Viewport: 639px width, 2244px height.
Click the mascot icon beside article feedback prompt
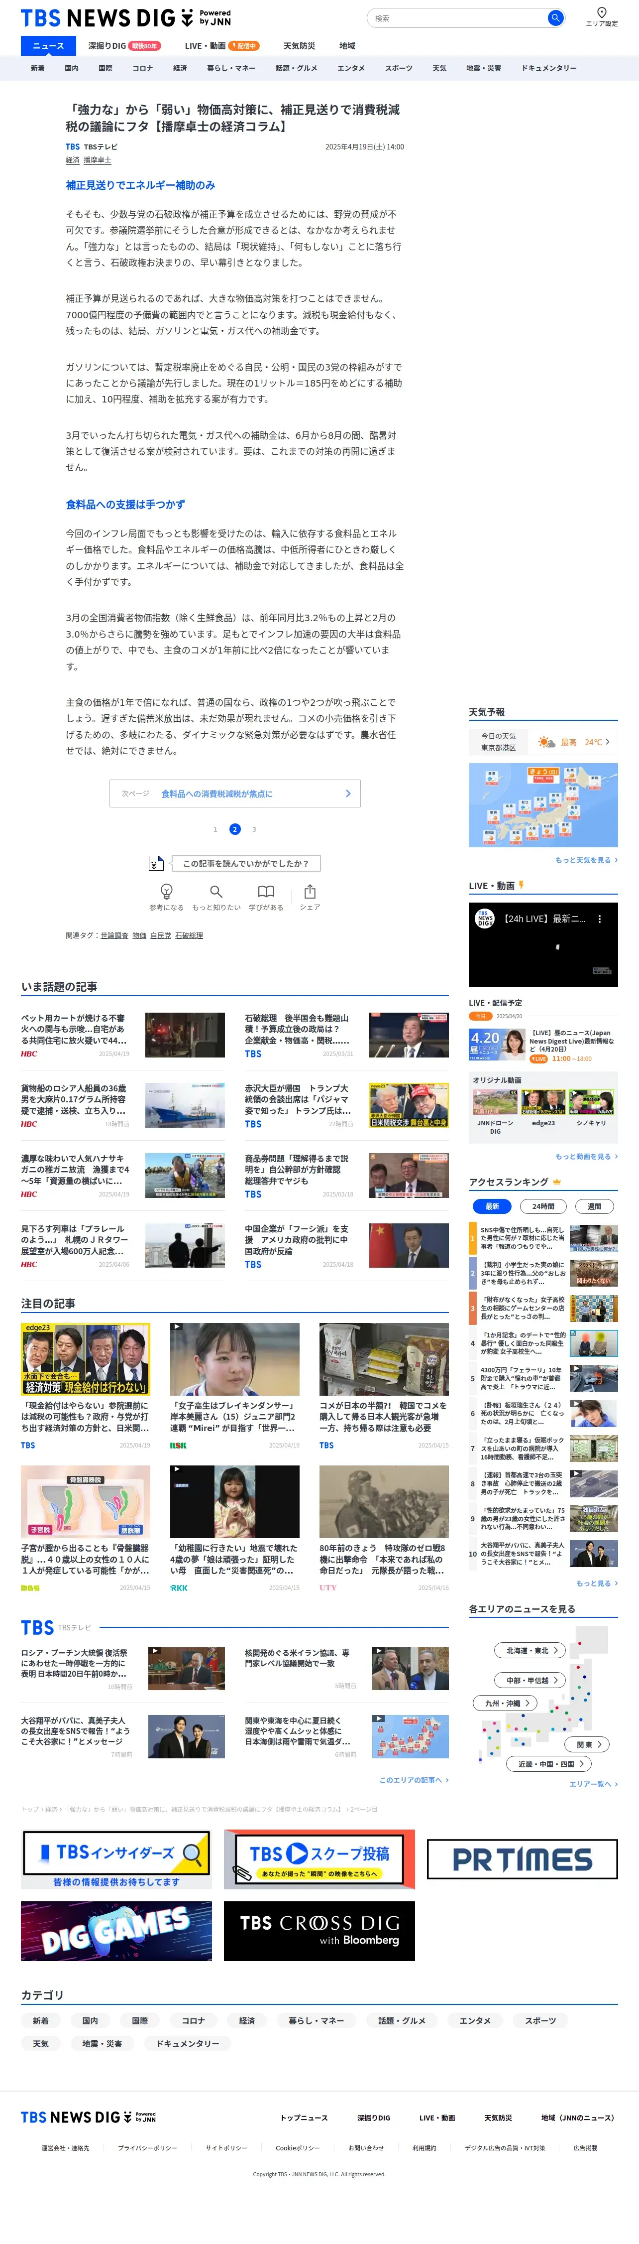coord(156,862)
